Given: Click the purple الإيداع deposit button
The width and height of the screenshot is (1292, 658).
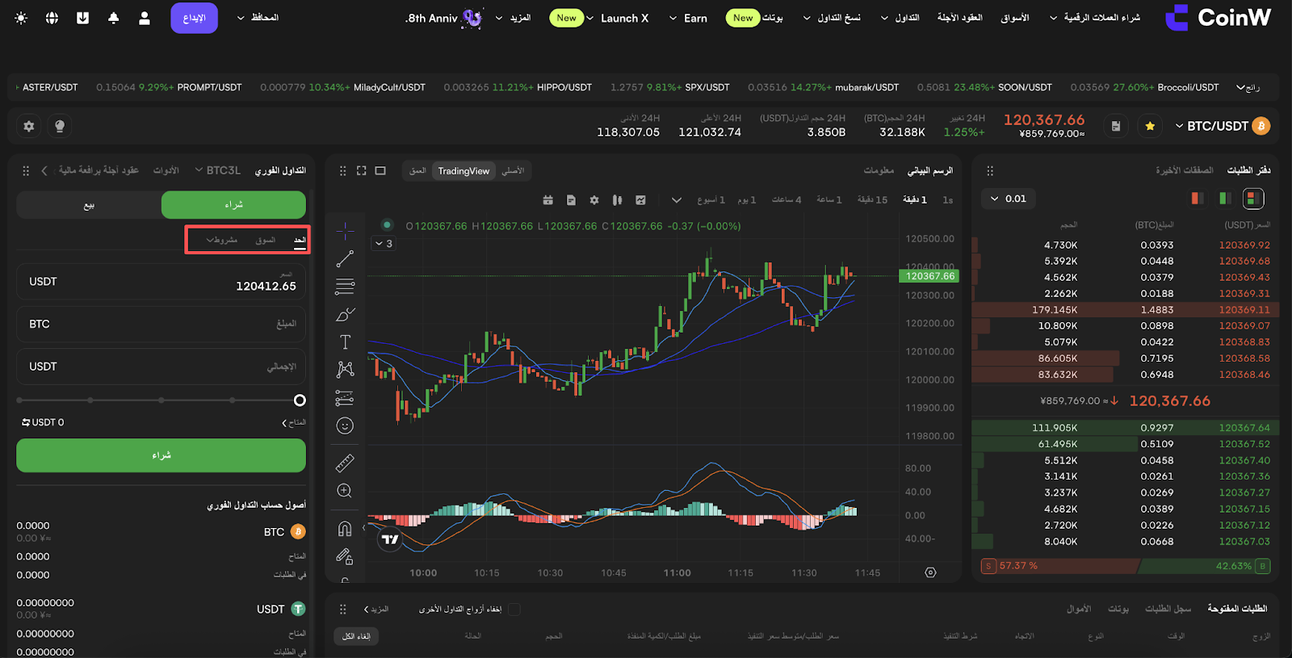Looking at the screenshot, I should pos(194,18).
